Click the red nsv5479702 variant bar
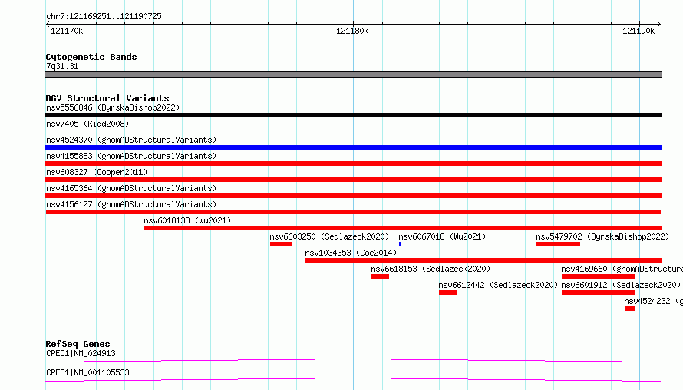Screen dimensions: 683x390 [x=558, y=244]
